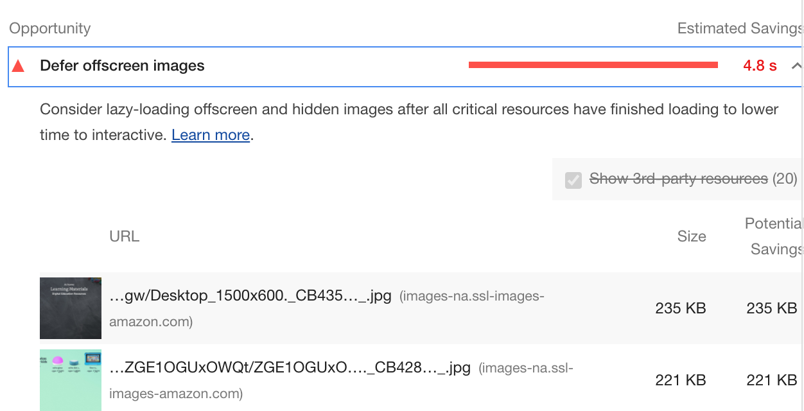Click the Estimated Savings heading
This screenshot has width=804, height=411.
point(740,28)
